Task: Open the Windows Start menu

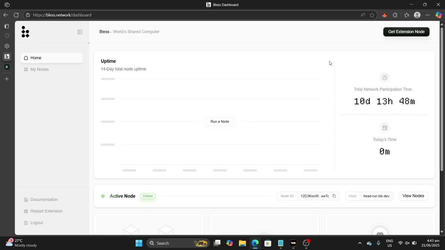Action: (x=139, y=243)
